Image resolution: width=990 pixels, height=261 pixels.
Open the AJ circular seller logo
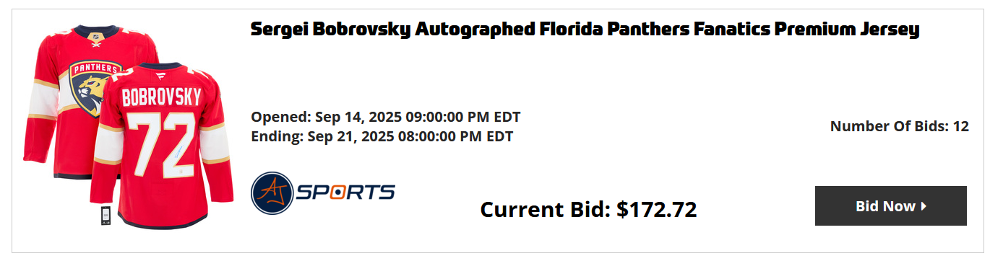[272, 193]
